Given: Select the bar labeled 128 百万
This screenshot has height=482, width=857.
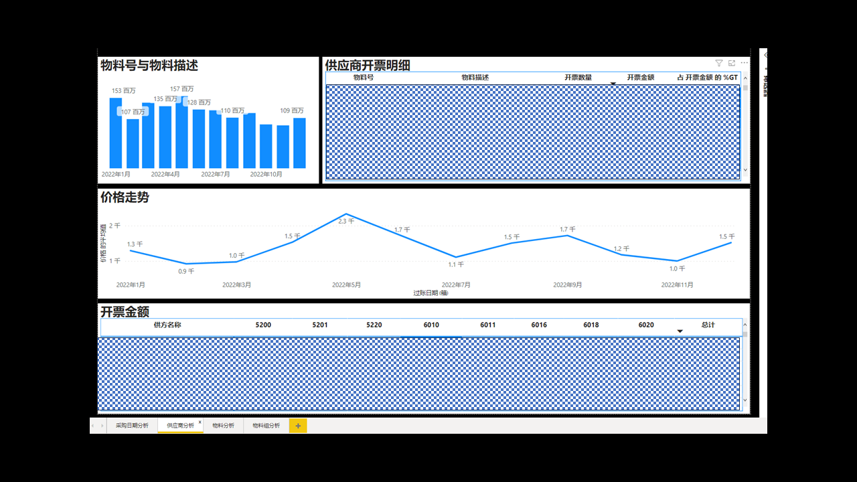Looking at the screenshot, I should (x=199, y=139).
